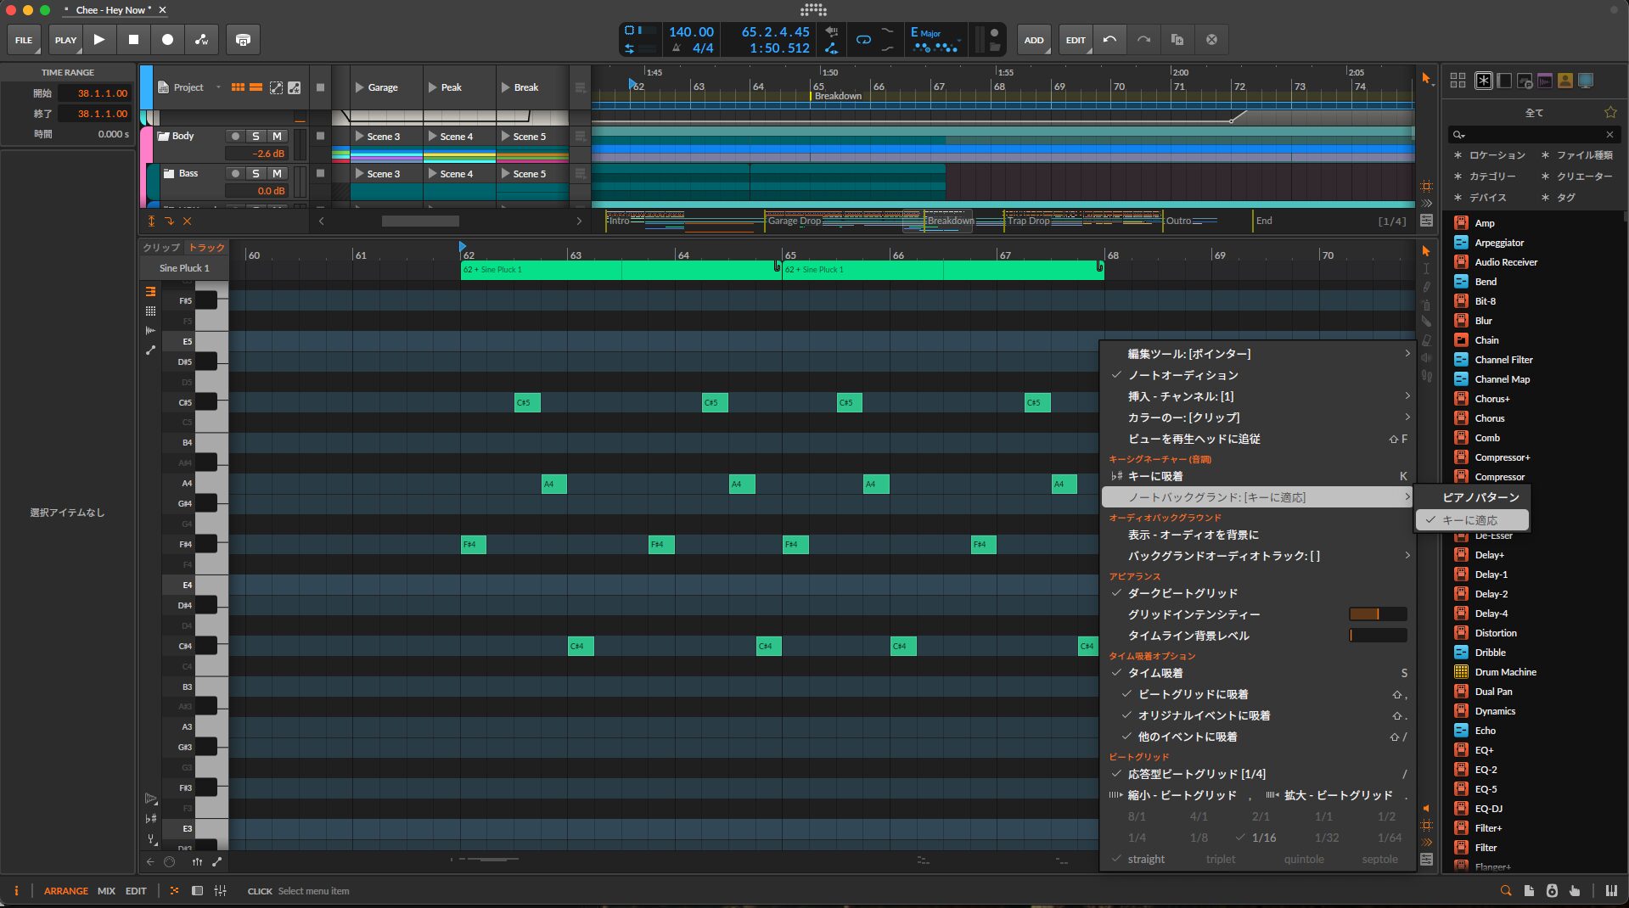The image size is (1629, 908).
Task: Adjust グリッドインテンシティー slider
Action: point(1377,614)
